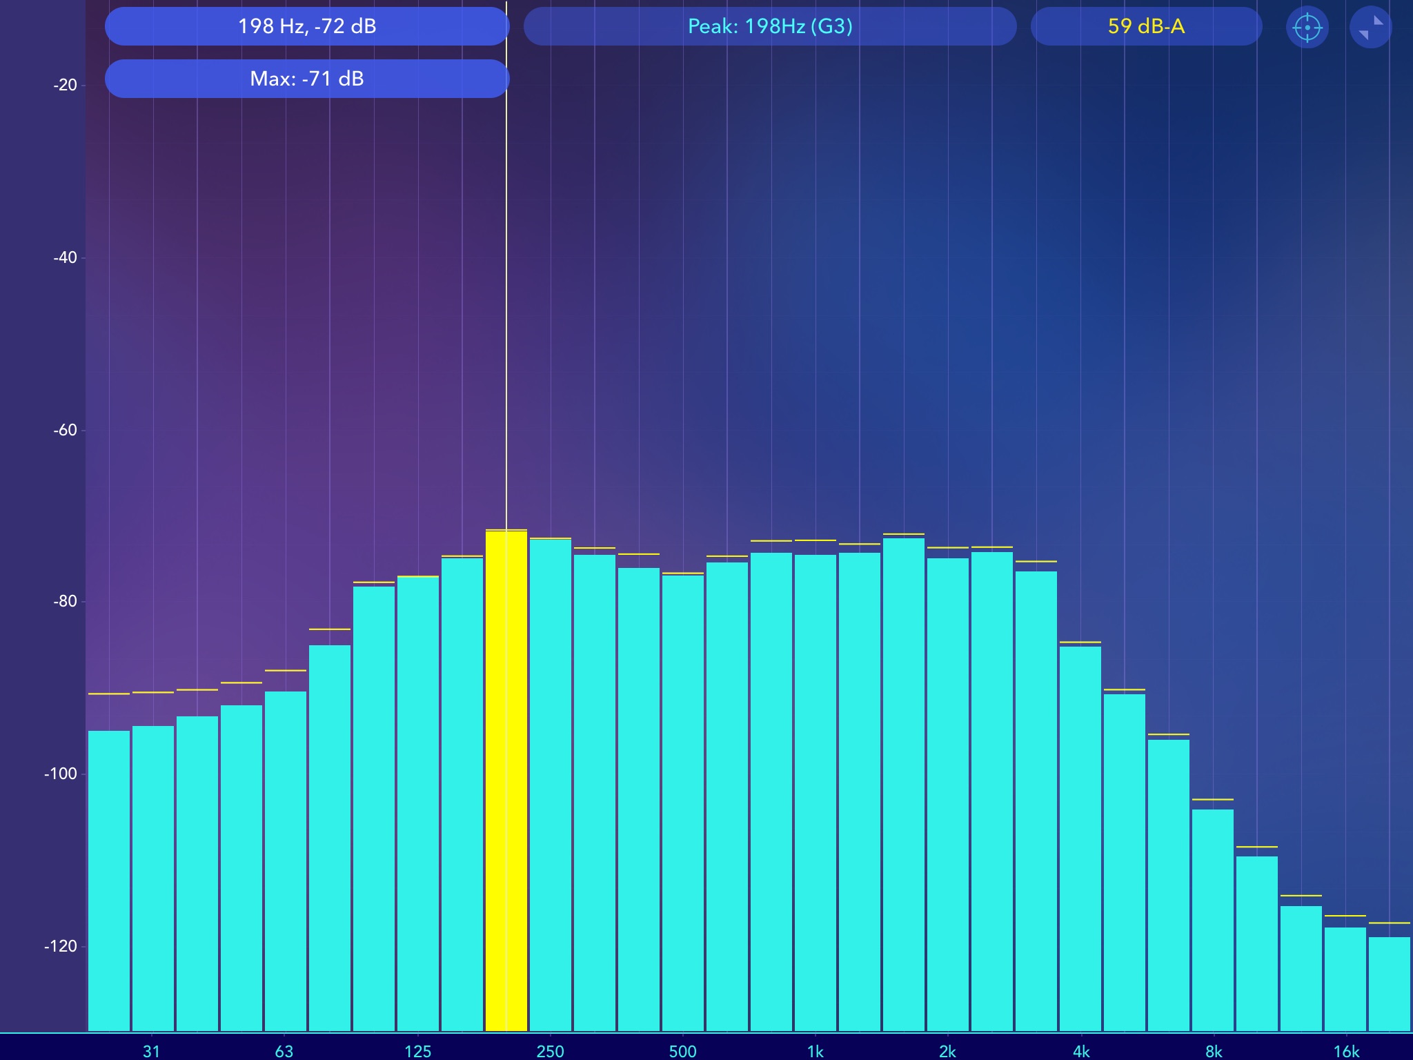Click the white vertical cursor line
Viewport: 1413px width, 1060px height.
coord(506,311)
